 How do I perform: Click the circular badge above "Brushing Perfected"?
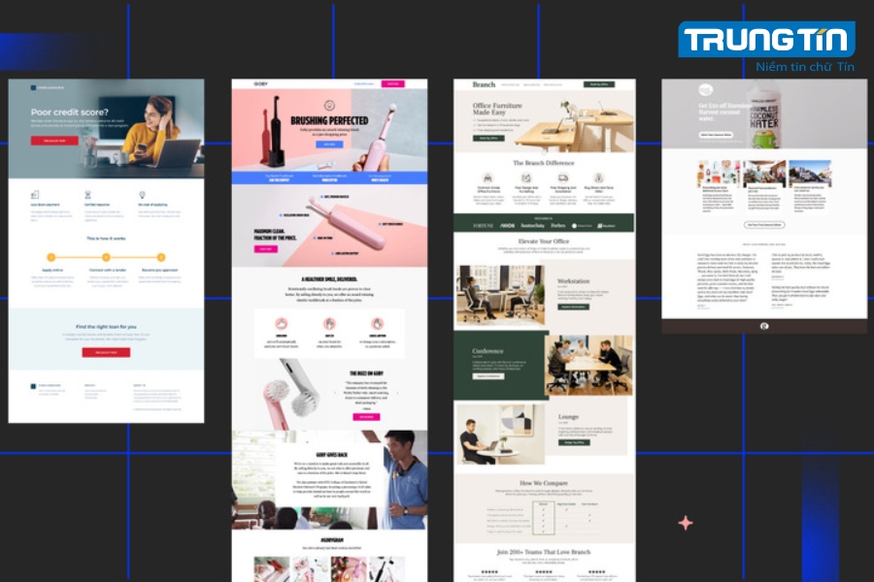329,106
